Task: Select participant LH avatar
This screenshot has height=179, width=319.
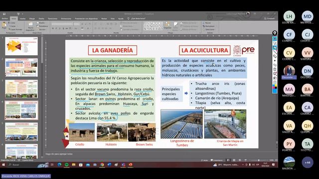Action: coord(289,16)
